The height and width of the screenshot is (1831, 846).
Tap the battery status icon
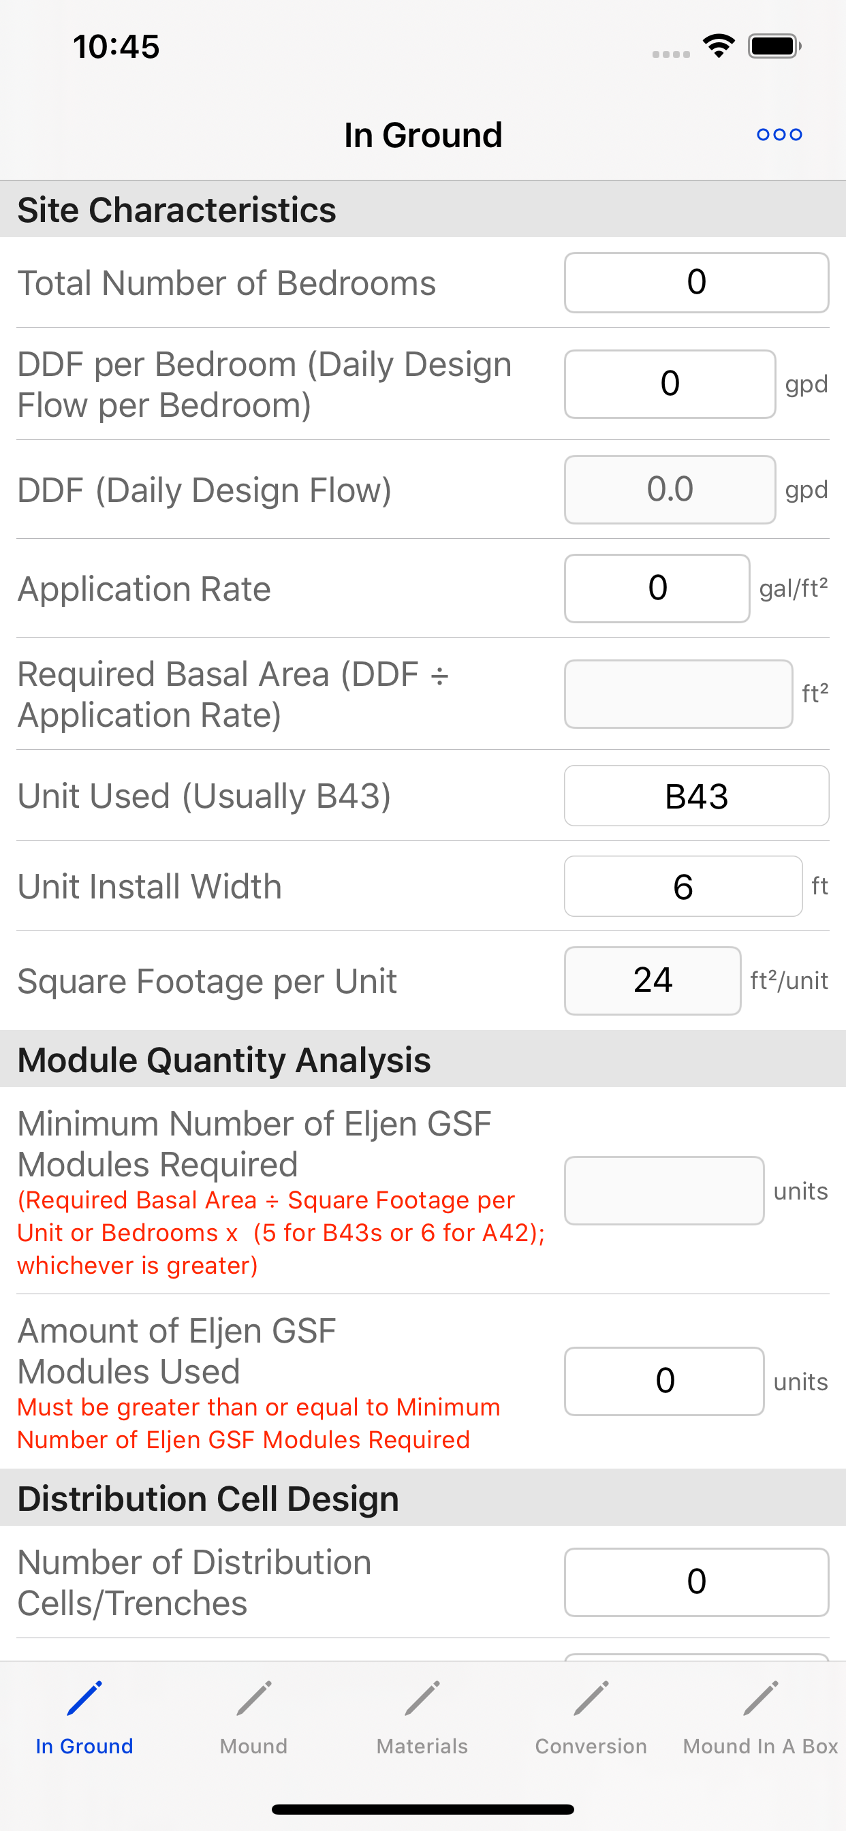point(775,46)
